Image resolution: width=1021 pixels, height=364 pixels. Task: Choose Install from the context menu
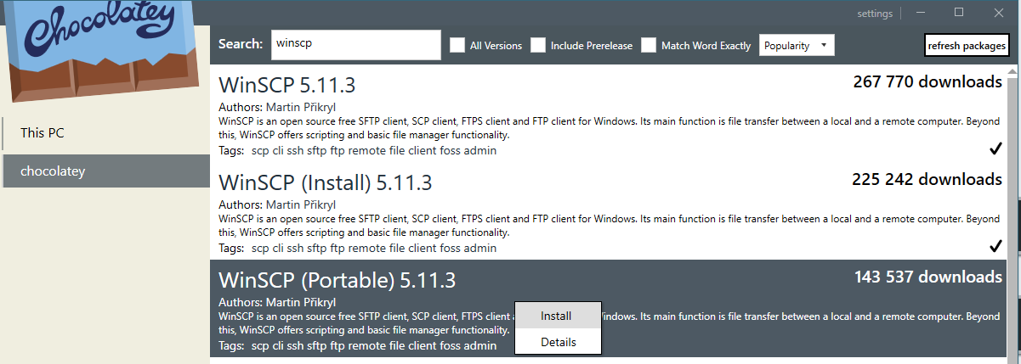point(558,316)
